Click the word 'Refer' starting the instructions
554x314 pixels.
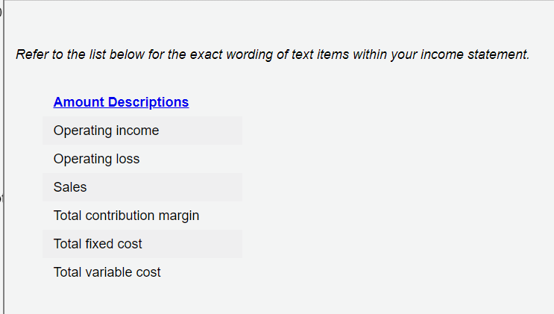click(x=31, y=54)
